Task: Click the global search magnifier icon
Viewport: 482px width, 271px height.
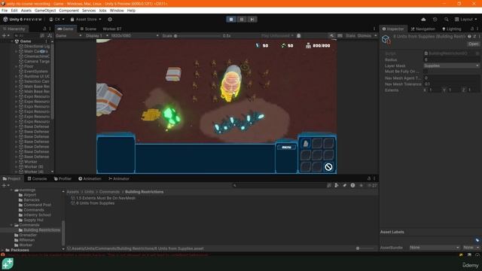Action: [447, 20]
